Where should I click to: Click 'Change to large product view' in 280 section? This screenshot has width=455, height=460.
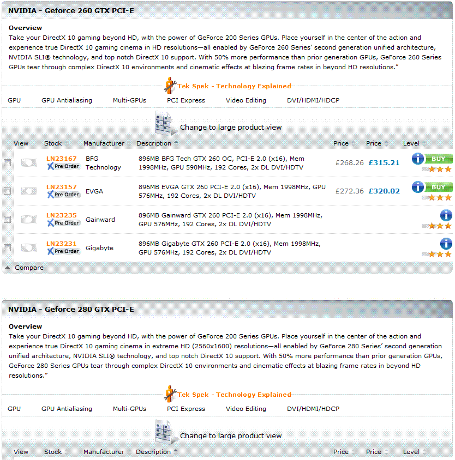(231, 435)
